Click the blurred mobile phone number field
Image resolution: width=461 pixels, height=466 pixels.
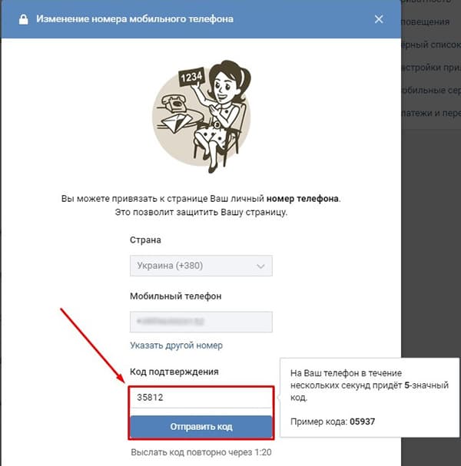(201, 322)
